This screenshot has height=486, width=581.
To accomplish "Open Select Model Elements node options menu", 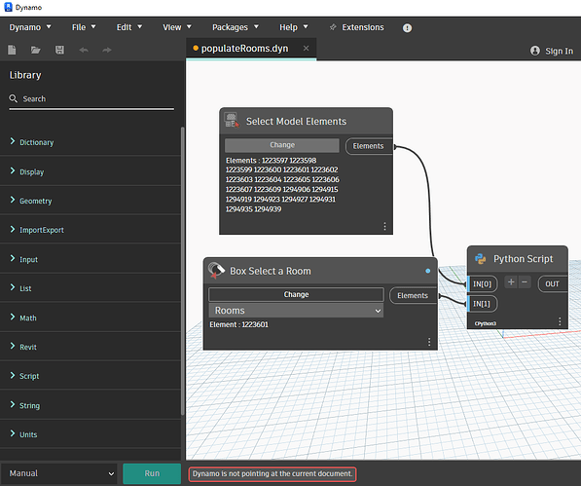I will (385, 226).
